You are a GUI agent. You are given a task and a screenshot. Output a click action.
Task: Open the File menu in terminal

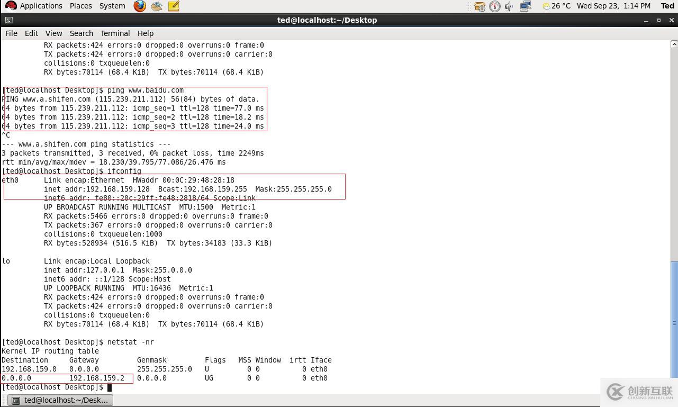[x=11, y=33]
